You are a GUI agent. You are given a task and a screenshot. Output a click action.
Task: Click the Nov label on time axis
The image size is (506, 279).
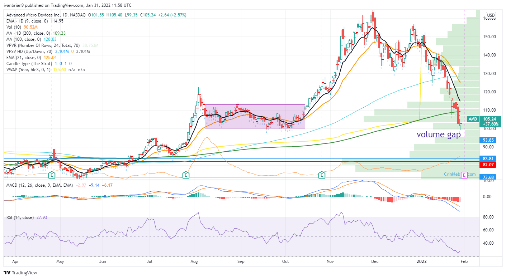pos(330,262)
